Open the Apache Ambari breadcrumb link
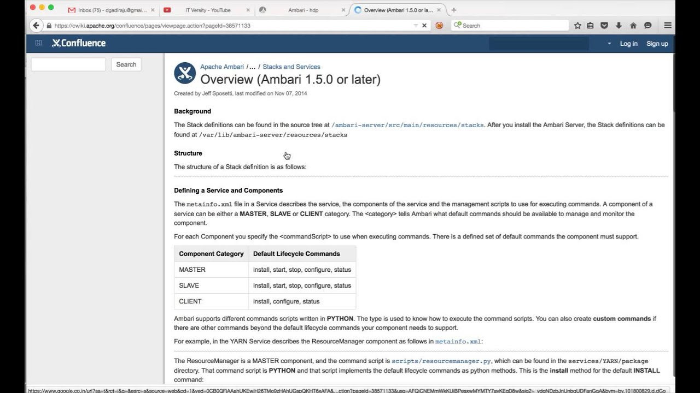This screenshot has width=700, height=393. pyautogui.click(x=222, y=67)
